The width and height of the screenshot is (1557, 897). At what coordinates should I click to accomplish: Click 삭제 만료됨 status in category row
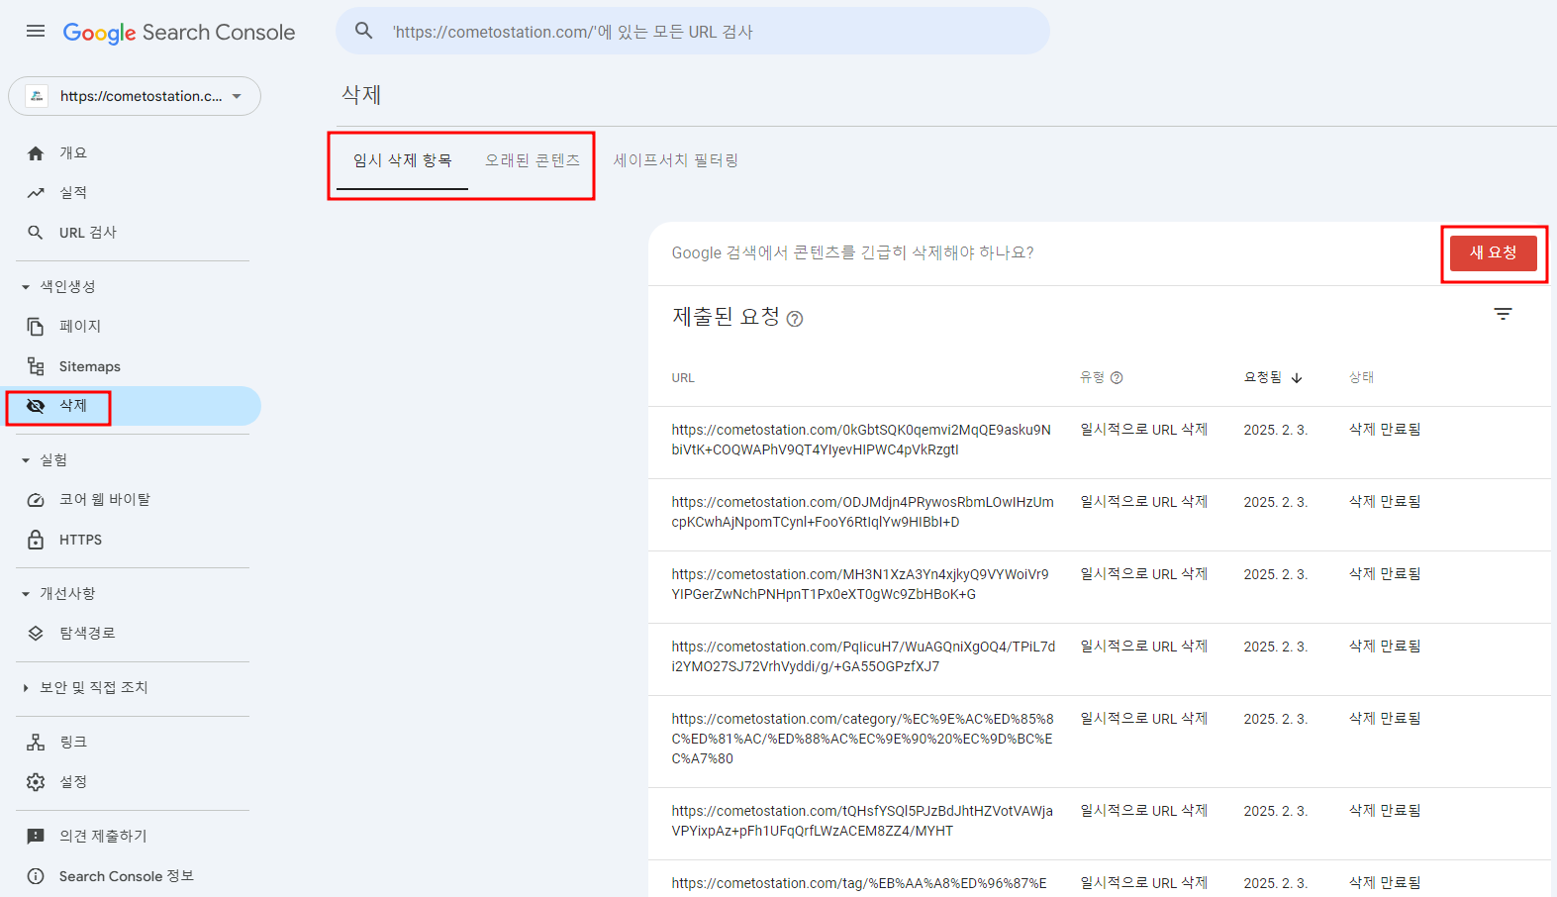[x=1385, y=719]
